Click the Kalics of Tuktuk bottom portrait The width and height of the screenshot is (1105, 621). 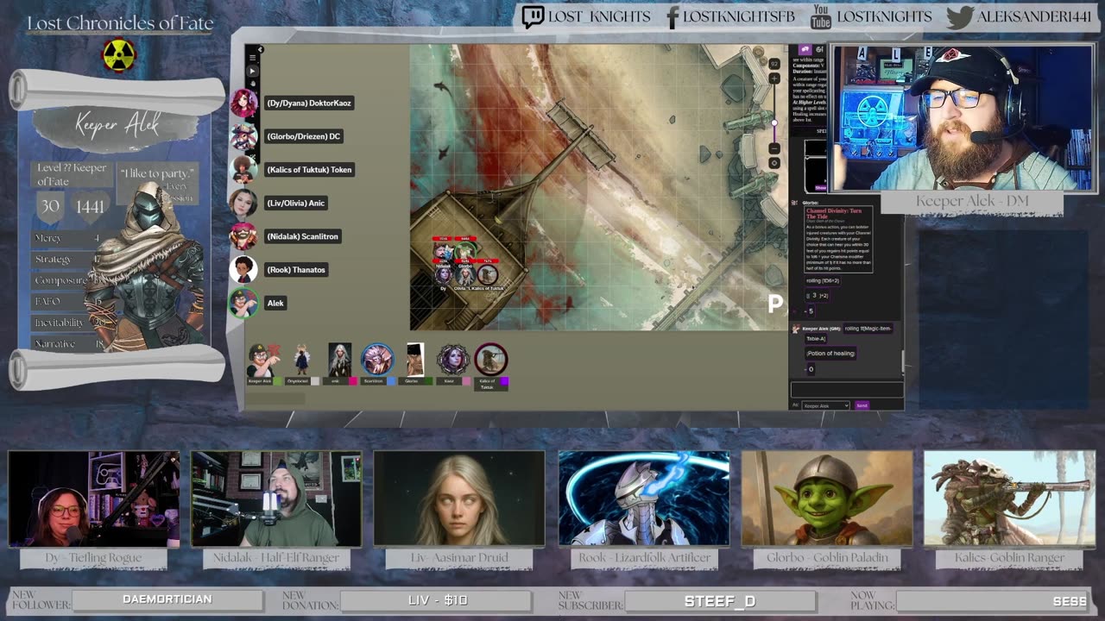[490, 359]
